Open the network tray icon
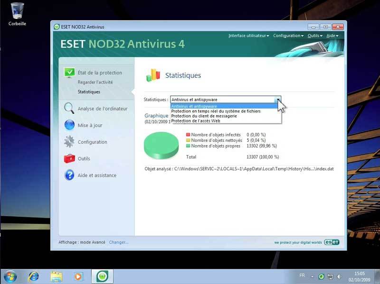 (x=330, y=276)
